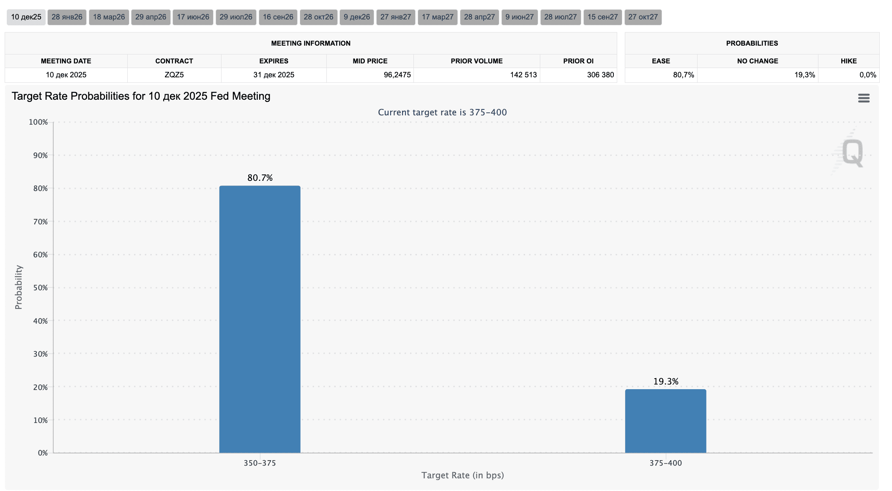This screenshot has height=491, width=892.
Task: Open the 29 июл26 meeting tab
Action: 236,17
